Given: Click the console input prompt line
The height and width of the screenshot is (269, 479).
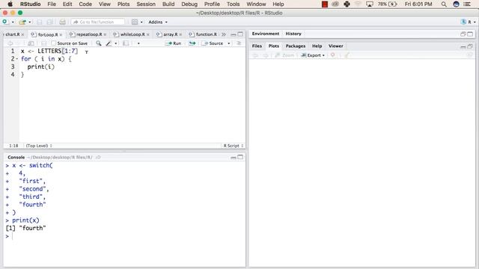Looking at the screenshot, I should [125, 236].
